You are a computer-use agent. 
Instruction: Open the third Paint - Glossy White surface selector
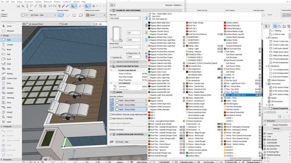pos(131,110)
